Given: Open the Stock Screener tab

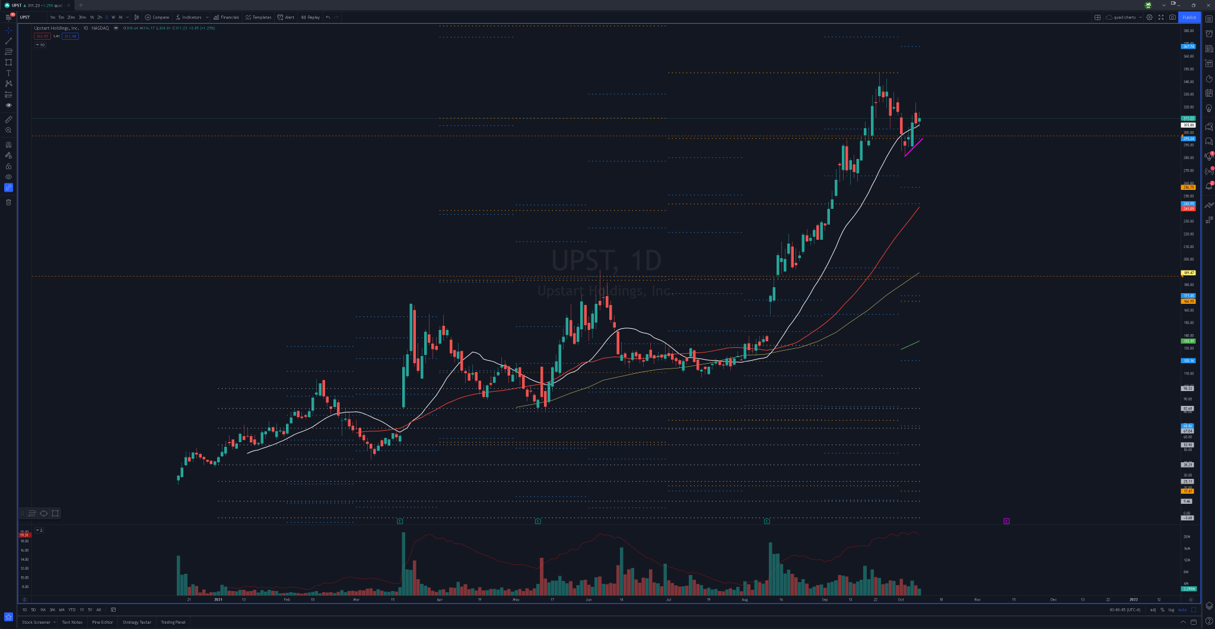Looking at the screenshot, I should (36, 622).
